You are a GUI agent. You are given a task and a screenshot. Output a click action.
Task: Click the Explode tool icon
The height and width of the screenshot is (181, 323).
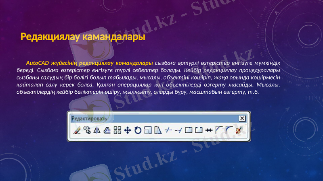(x=239, y=130)
